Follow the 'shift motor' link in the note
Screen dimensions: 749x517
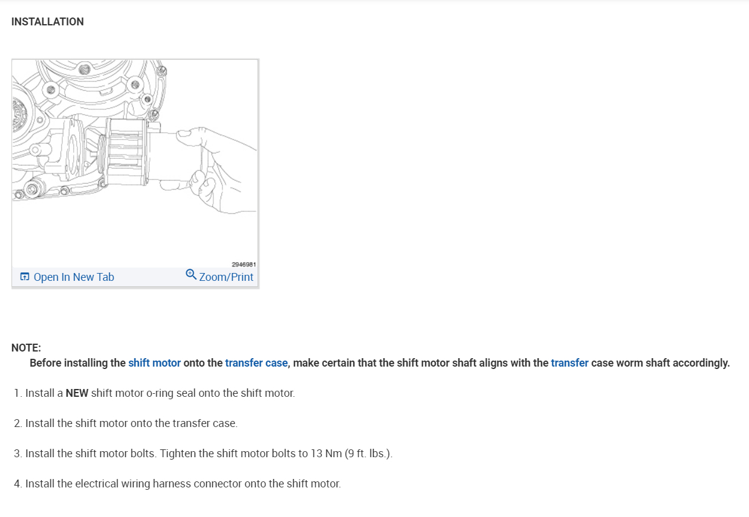click(155, 363)
